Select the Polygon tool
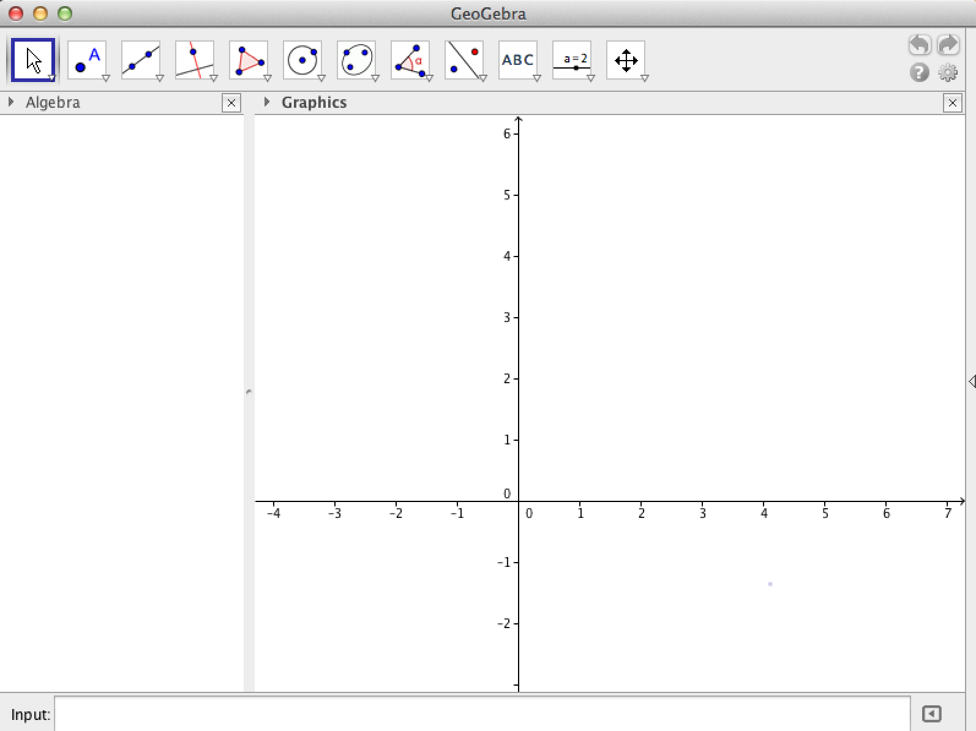 (x=248, y=59)
